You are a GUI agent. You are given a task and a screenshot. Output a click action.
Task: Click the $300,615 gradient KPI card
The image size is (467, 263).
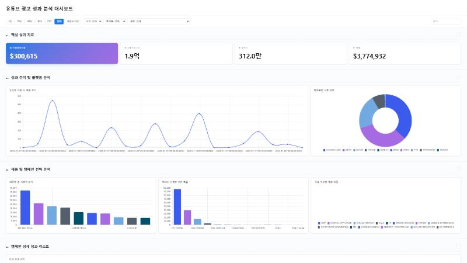(62, 53)
